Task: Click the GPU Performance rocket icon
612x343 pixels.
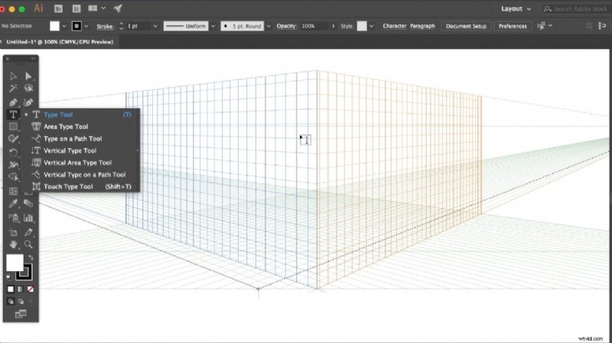Action: point(118,8)
